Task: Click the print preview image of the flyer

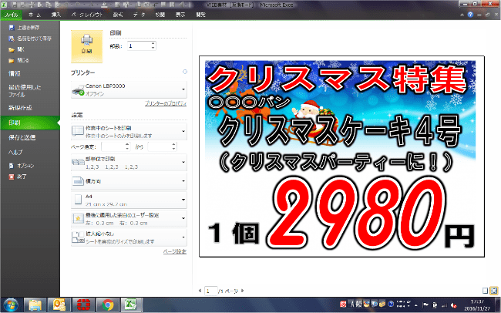Action: click(341, 156)
